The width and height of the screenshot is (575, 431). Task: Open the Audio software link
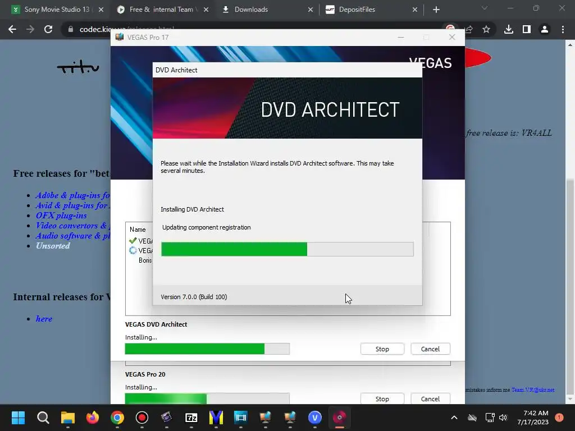(72, 236)
